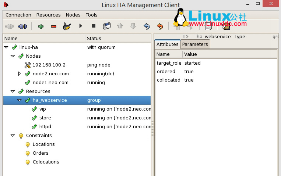Stop the resource with the square icon
This screenshot has height=176, width=281.
(x=94, y=26)
